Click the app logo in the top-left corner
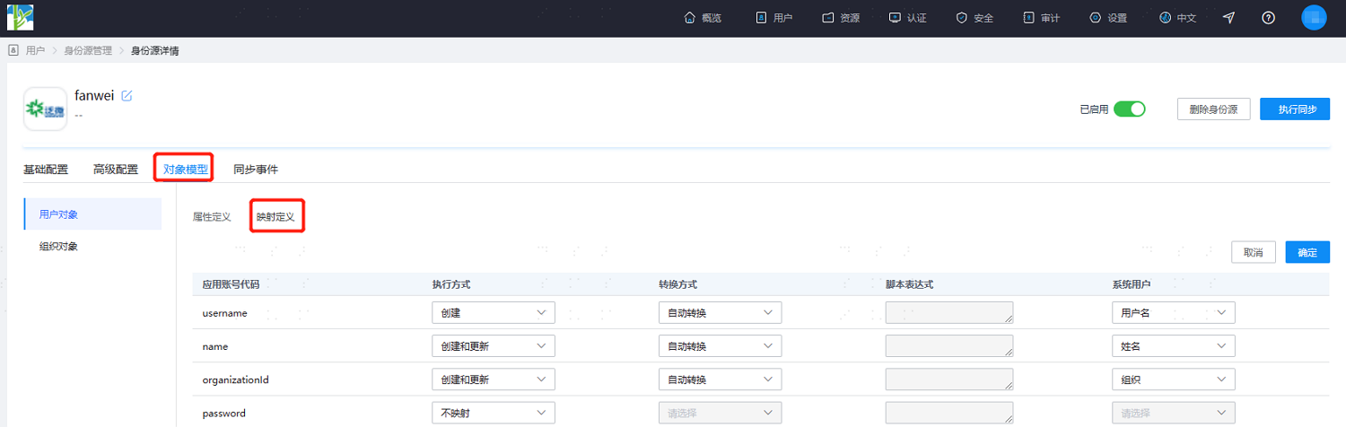 tap(21, 17)
